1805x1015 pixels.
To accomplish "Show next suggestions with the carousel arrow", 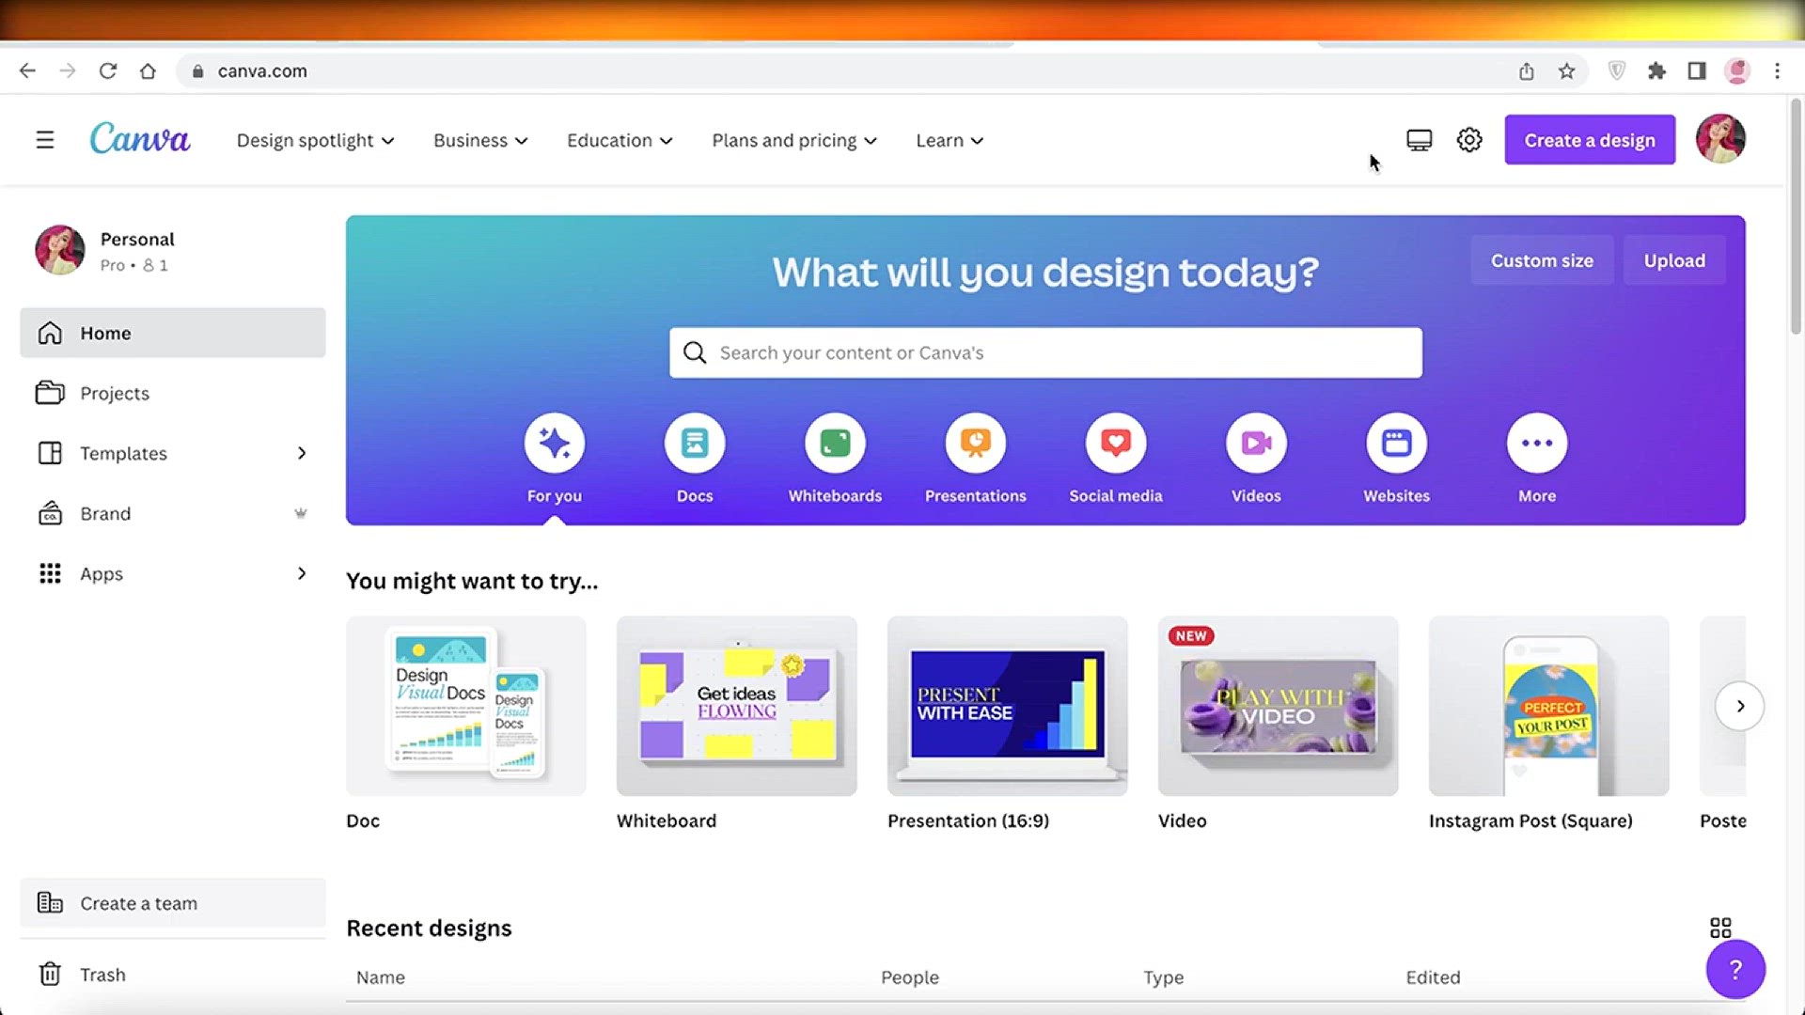I will point(1740,706).
